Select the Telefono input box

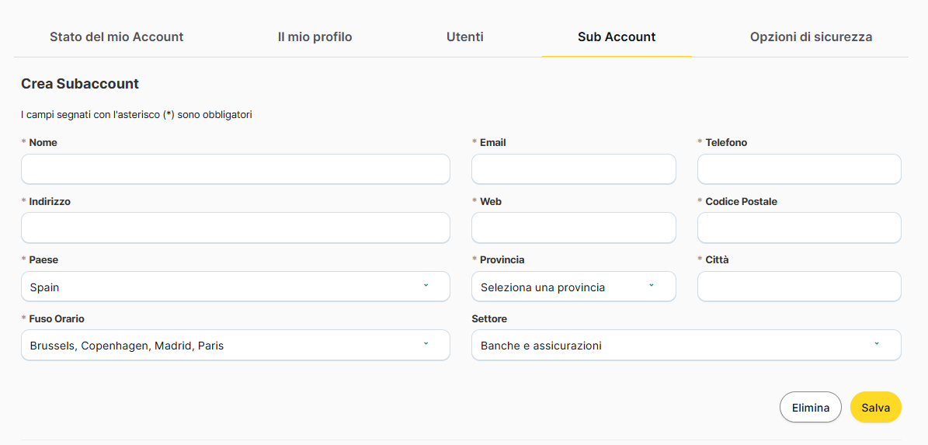click(x=799, y=169)
